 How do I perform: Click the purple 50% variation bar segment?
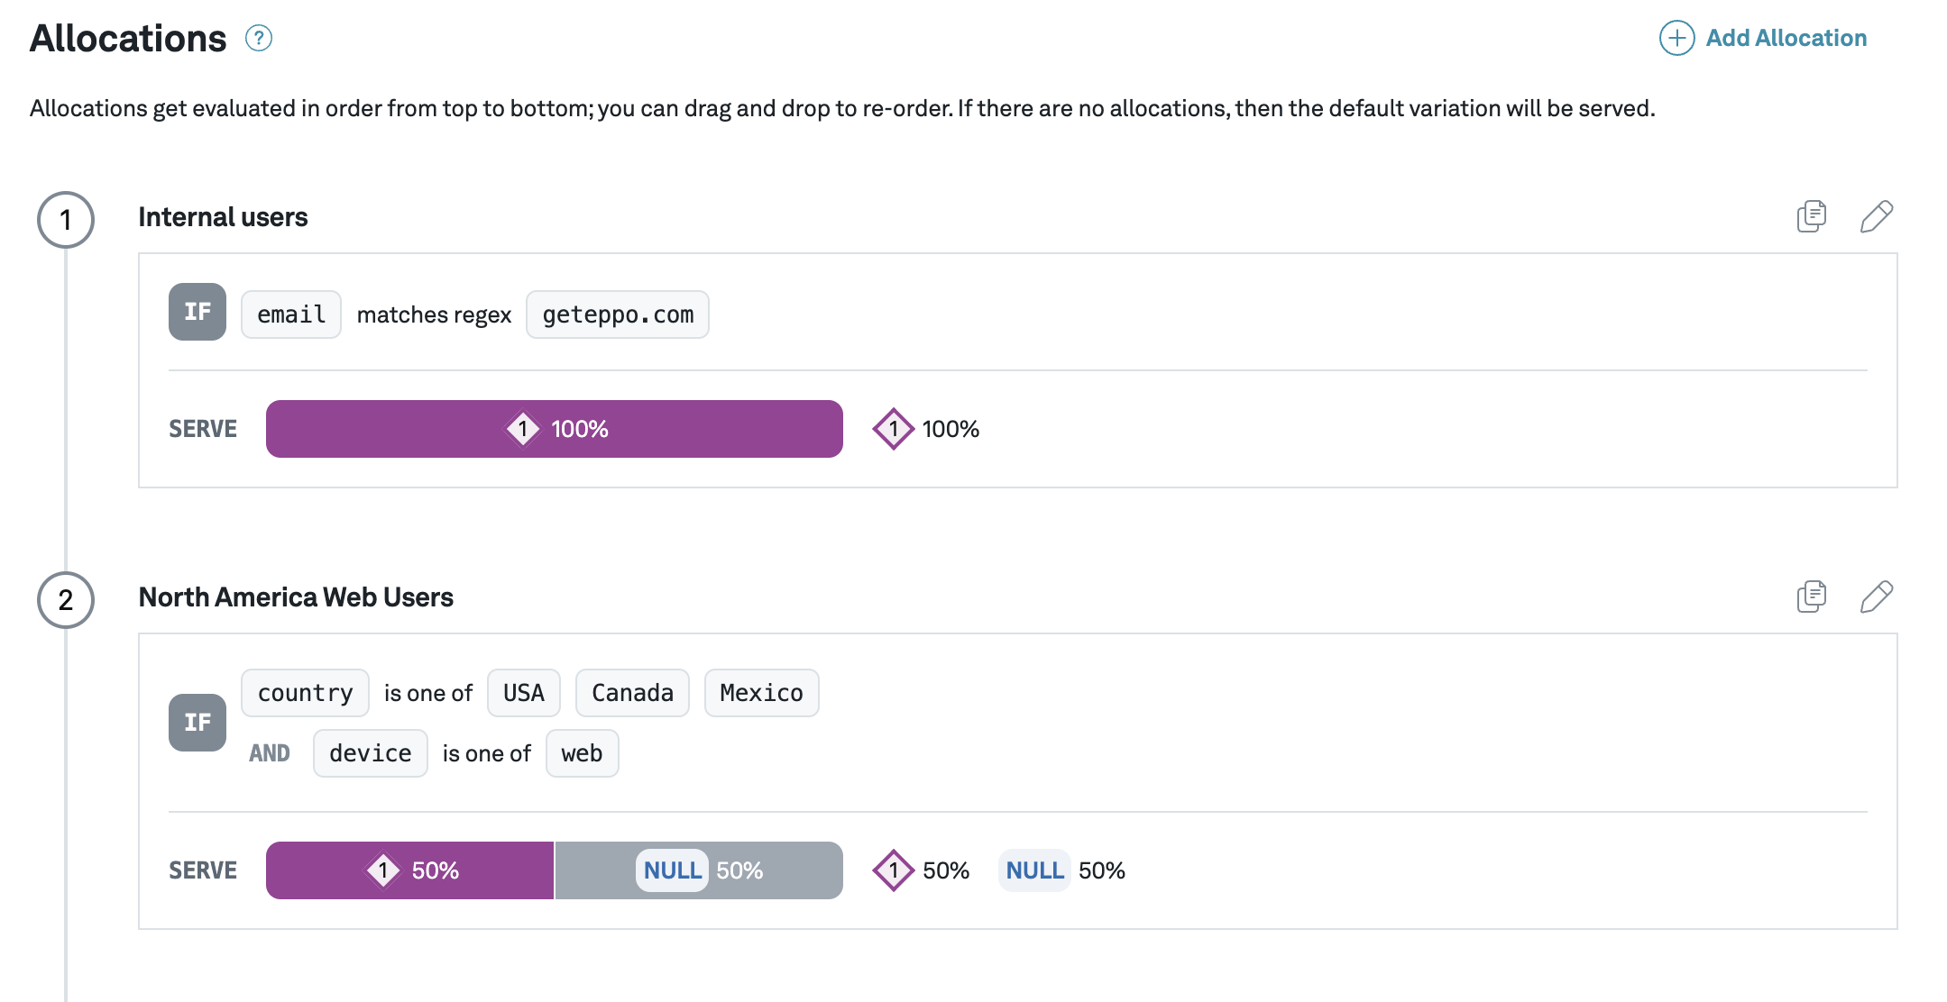pyautogui.click(x=409, y=870)
